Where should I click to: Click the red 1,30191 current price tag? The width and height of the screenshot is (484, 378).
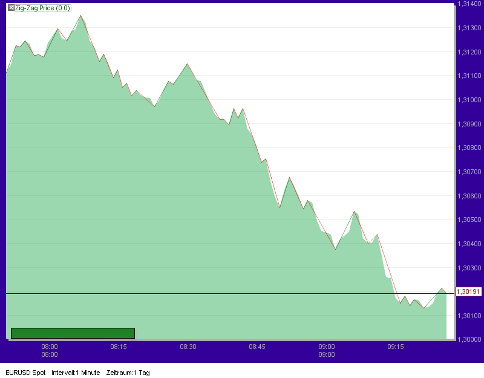tap(468, 292)
